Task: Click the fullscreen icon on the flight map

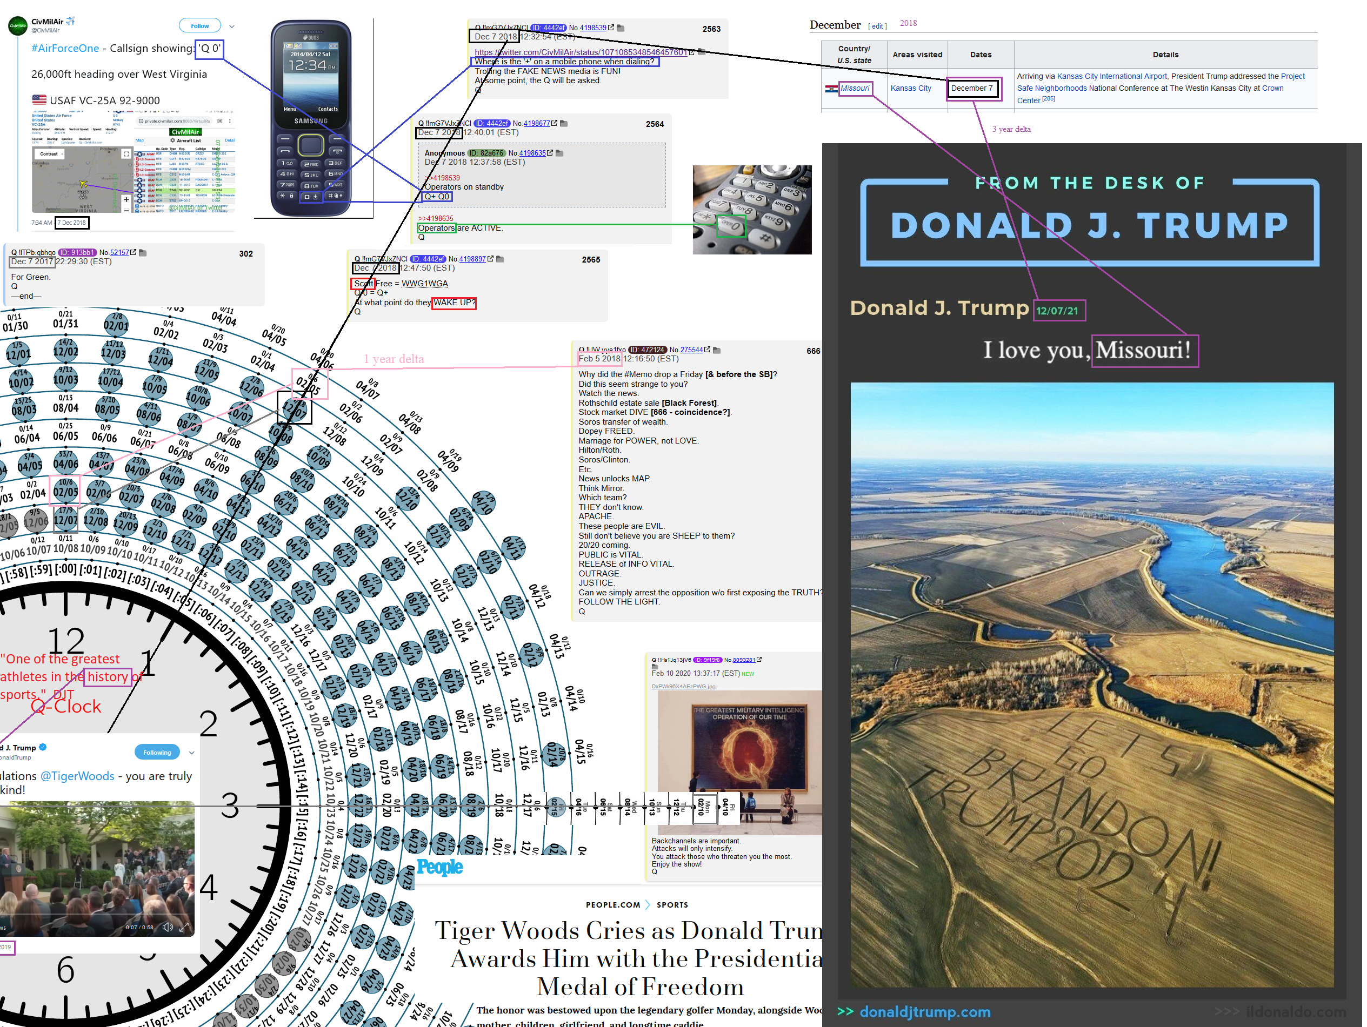Action: pyautogui.click(x=126, y=154)
